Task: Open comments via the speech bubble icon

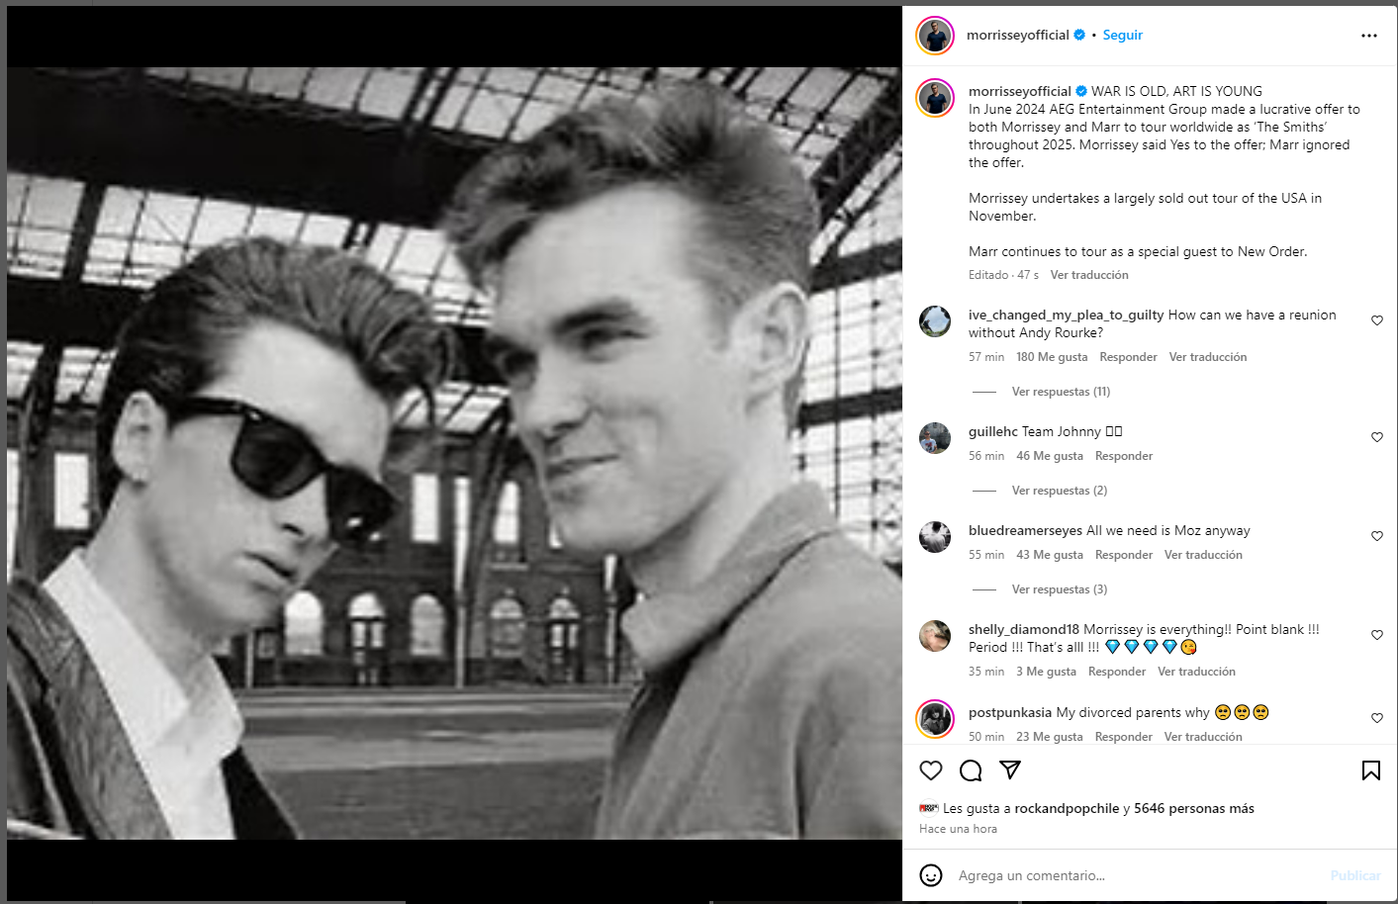Action: [x=971, y=770]
